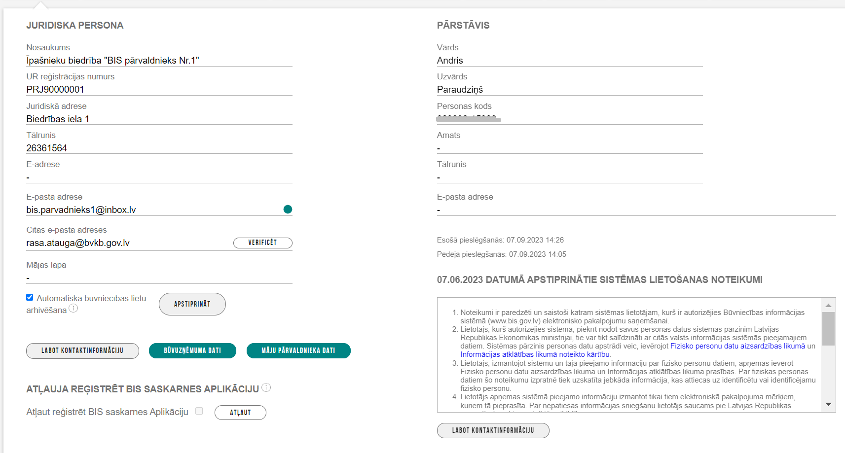Open Labot kontaktinformāciju under Juridiska persona
The image size is (845, 453).
pos(82,350)
